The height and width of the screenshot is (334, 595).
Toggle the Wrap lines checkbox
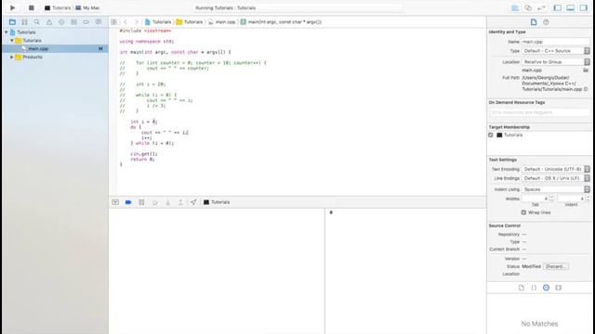[523, 212]
